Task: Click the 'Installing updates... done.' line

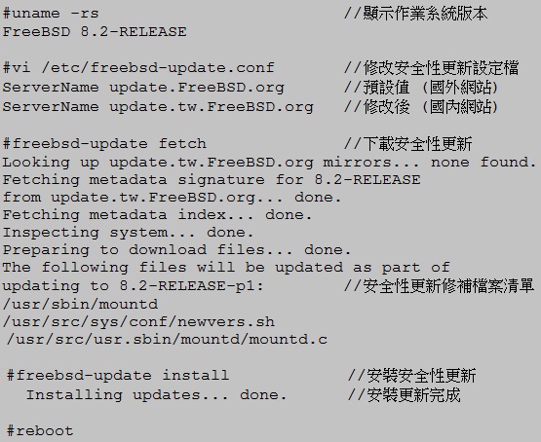Action: pyautogui.click(x=157, y=395)
